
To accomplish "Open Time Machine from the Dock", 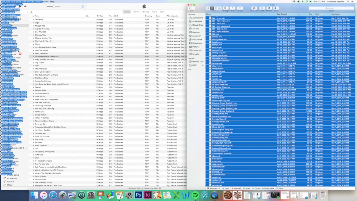I will [81, 195].
